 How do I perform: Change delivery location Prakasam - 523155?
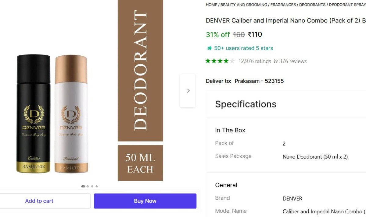[x=259, y=81]
